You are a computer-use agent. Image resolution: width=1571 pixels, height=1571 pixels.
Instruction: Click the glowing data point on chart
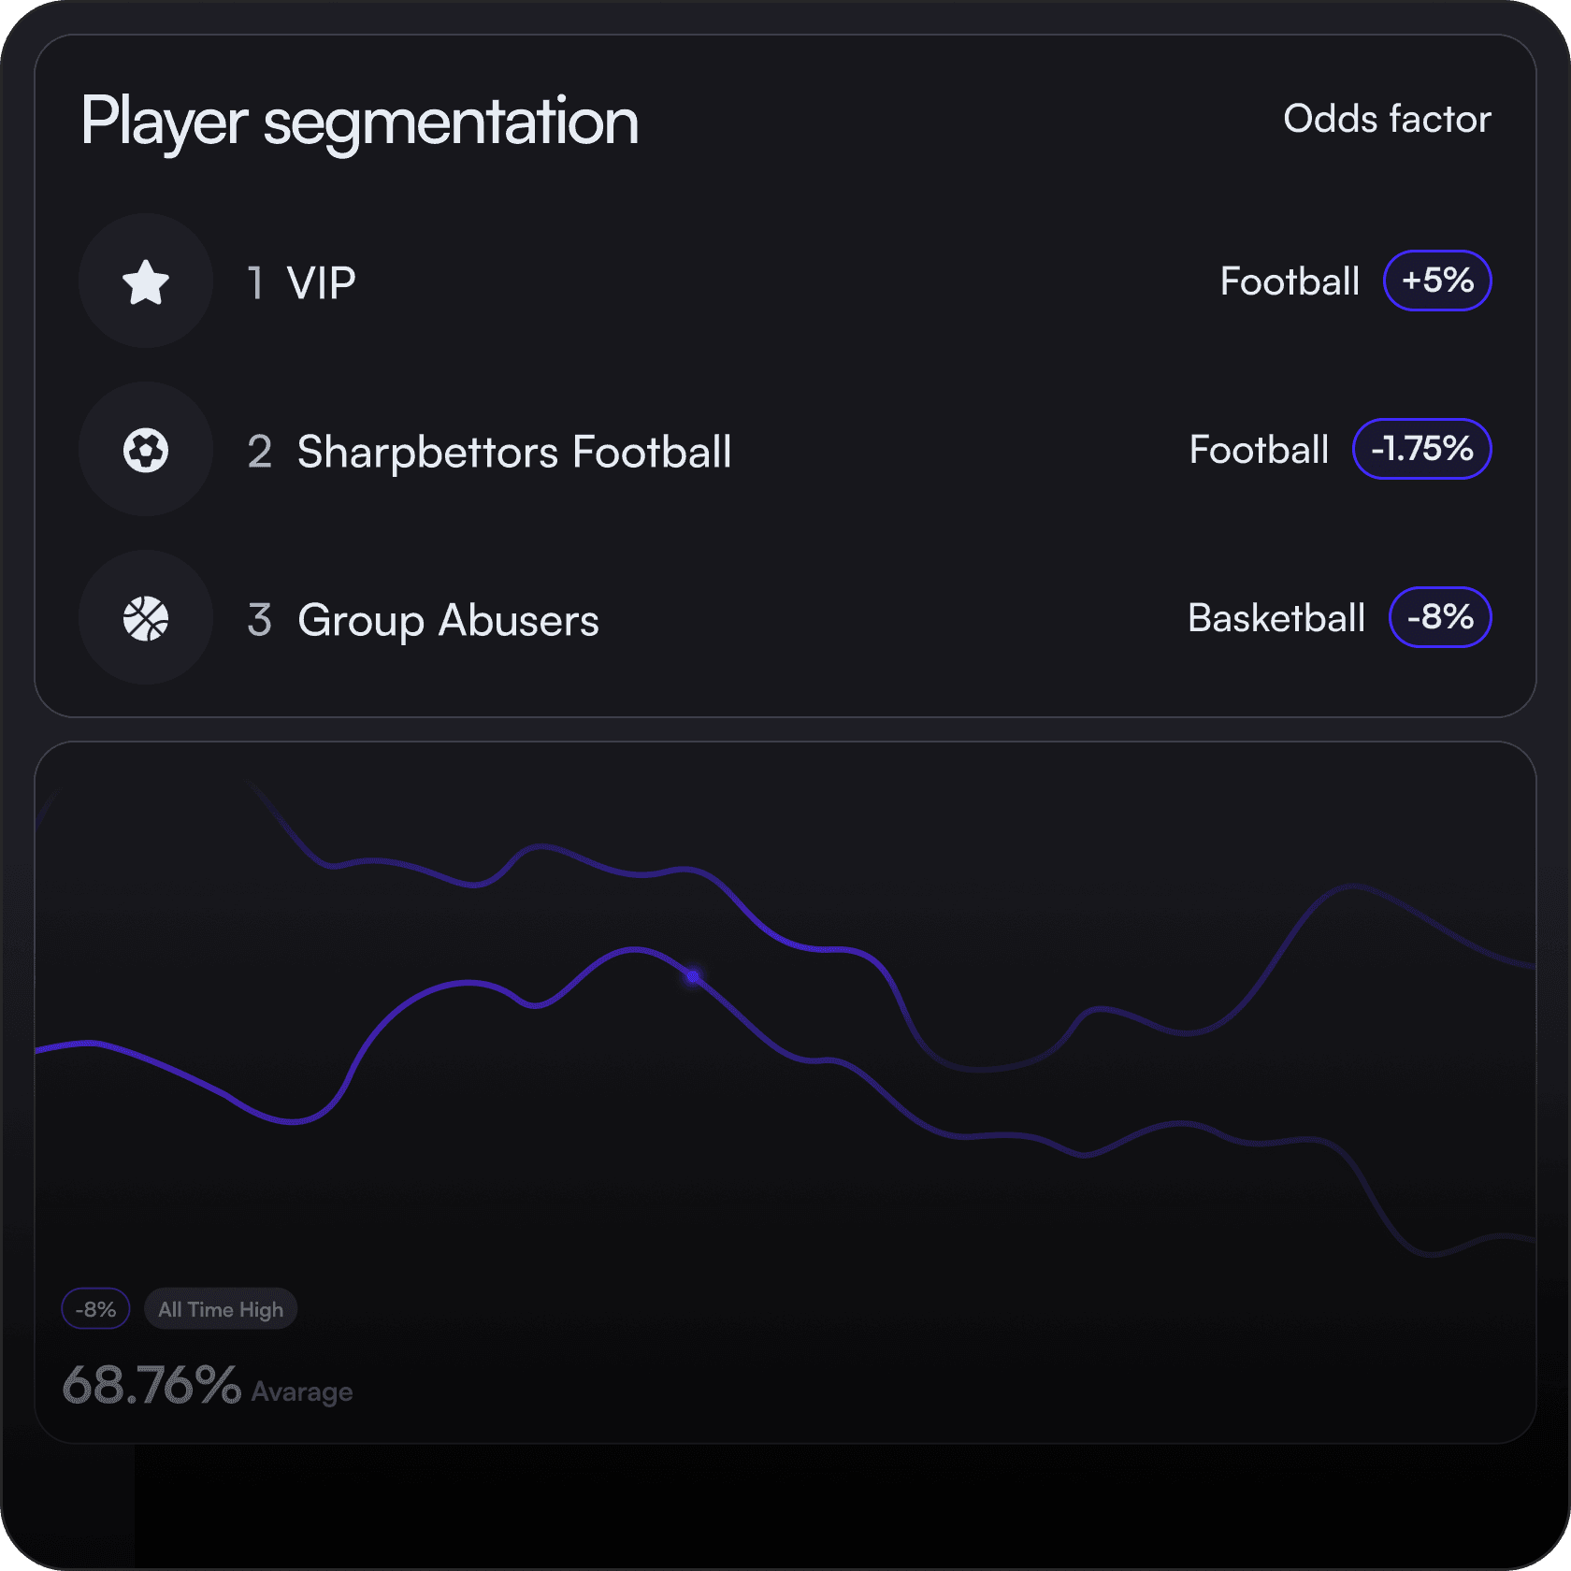point(693,977)
